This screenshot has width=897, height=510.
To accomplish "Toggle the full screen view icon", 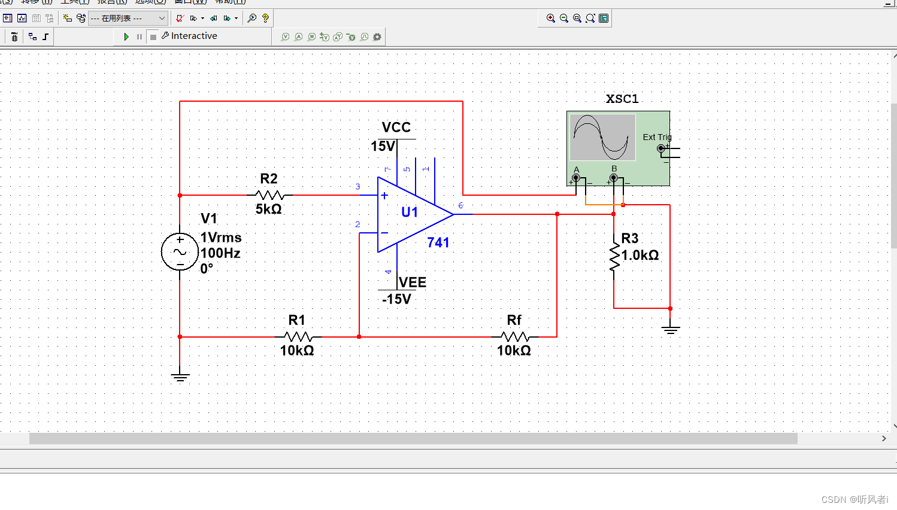I will coord(604,19).
